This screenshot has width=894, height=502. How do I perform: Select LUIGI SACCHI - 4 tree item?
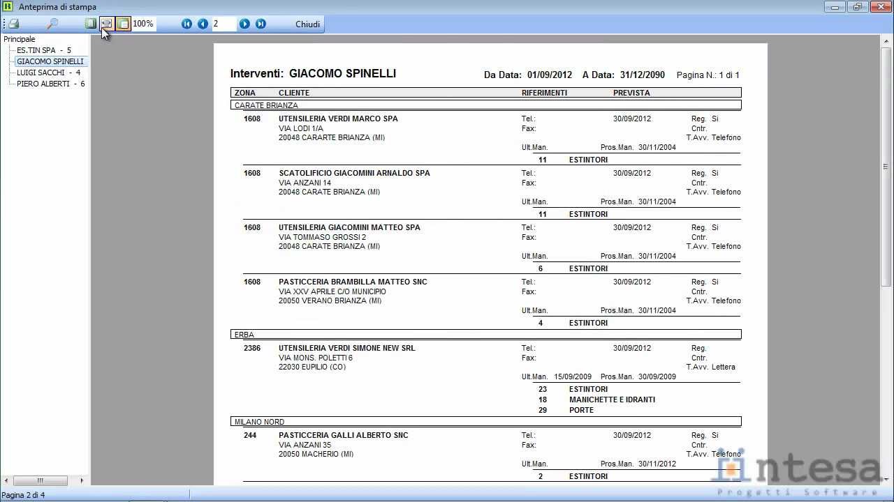tap(49, 73)
